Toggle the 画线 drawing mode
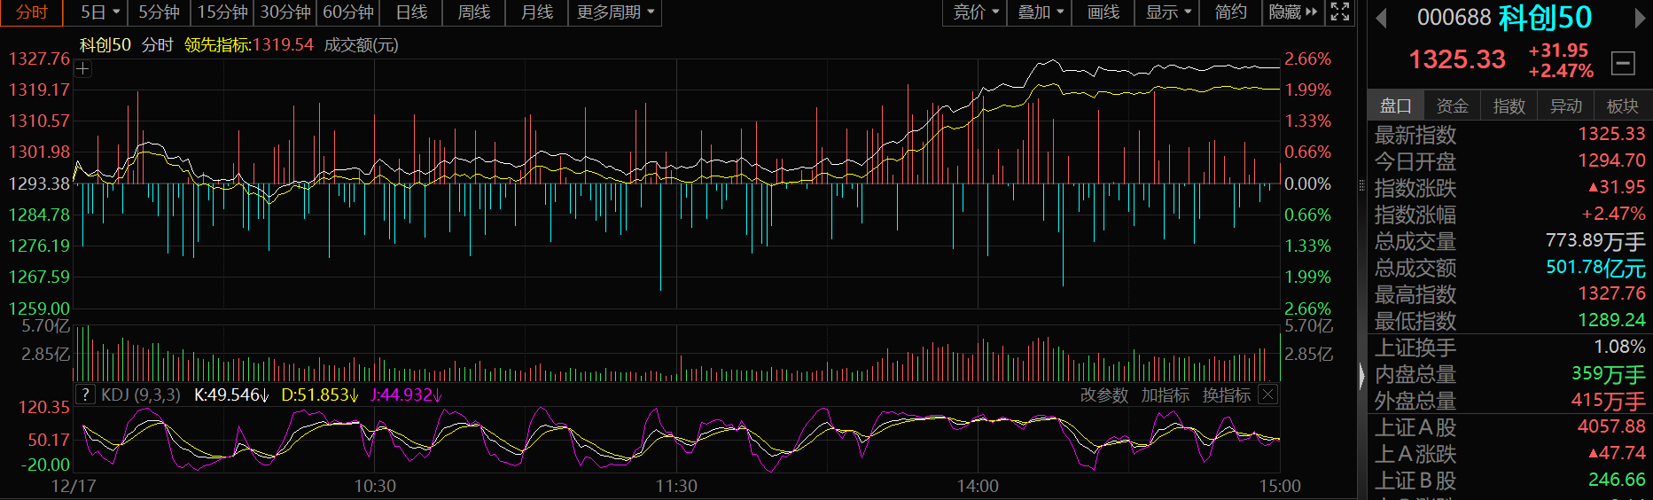 (1103, 12)
